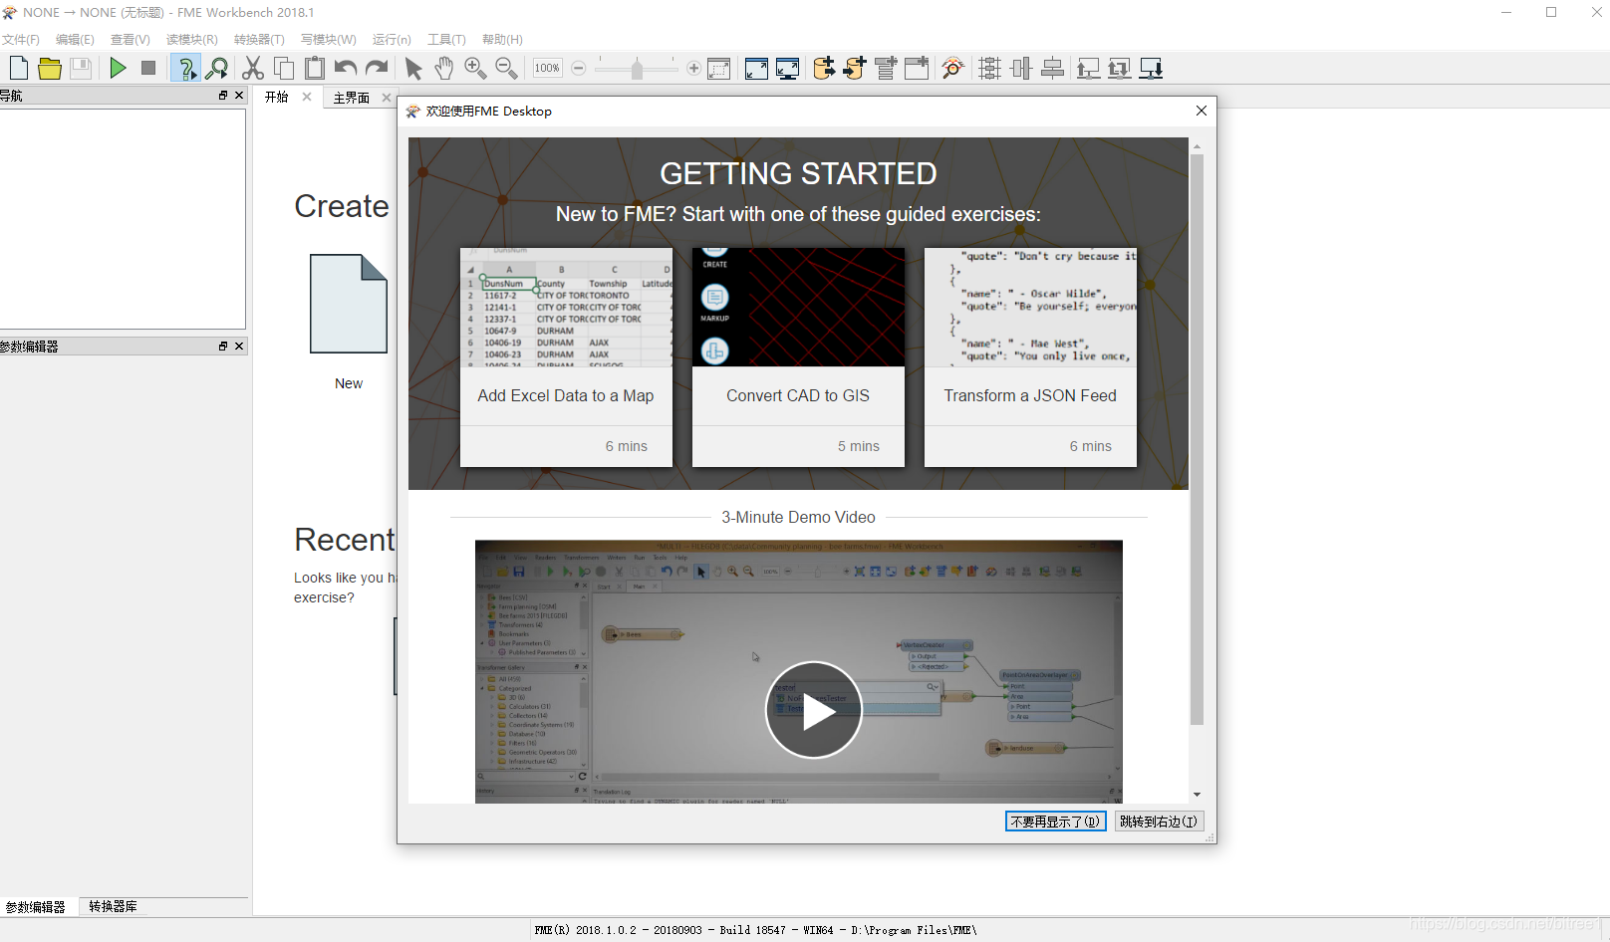Click the align horizontal centers icon
The width and height of the screenshot is (1610, 942).
pyautogui.click(x=1052, y=68)
